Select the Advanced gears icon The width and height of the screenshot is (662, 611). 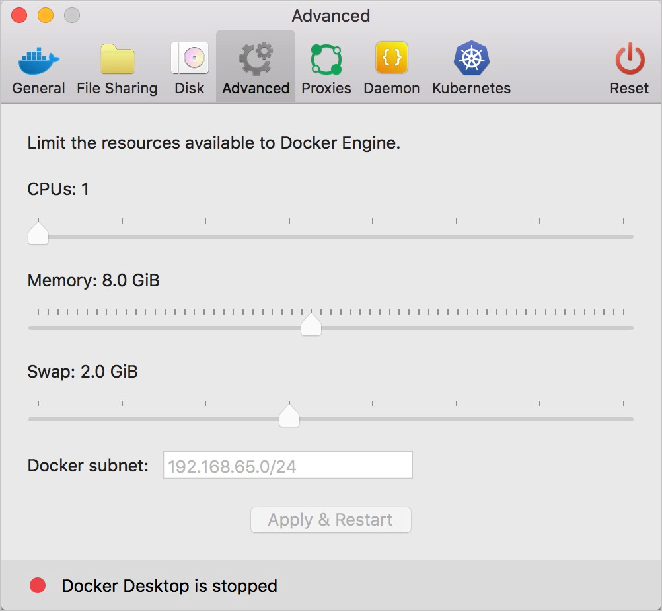(x=256, y=58)
